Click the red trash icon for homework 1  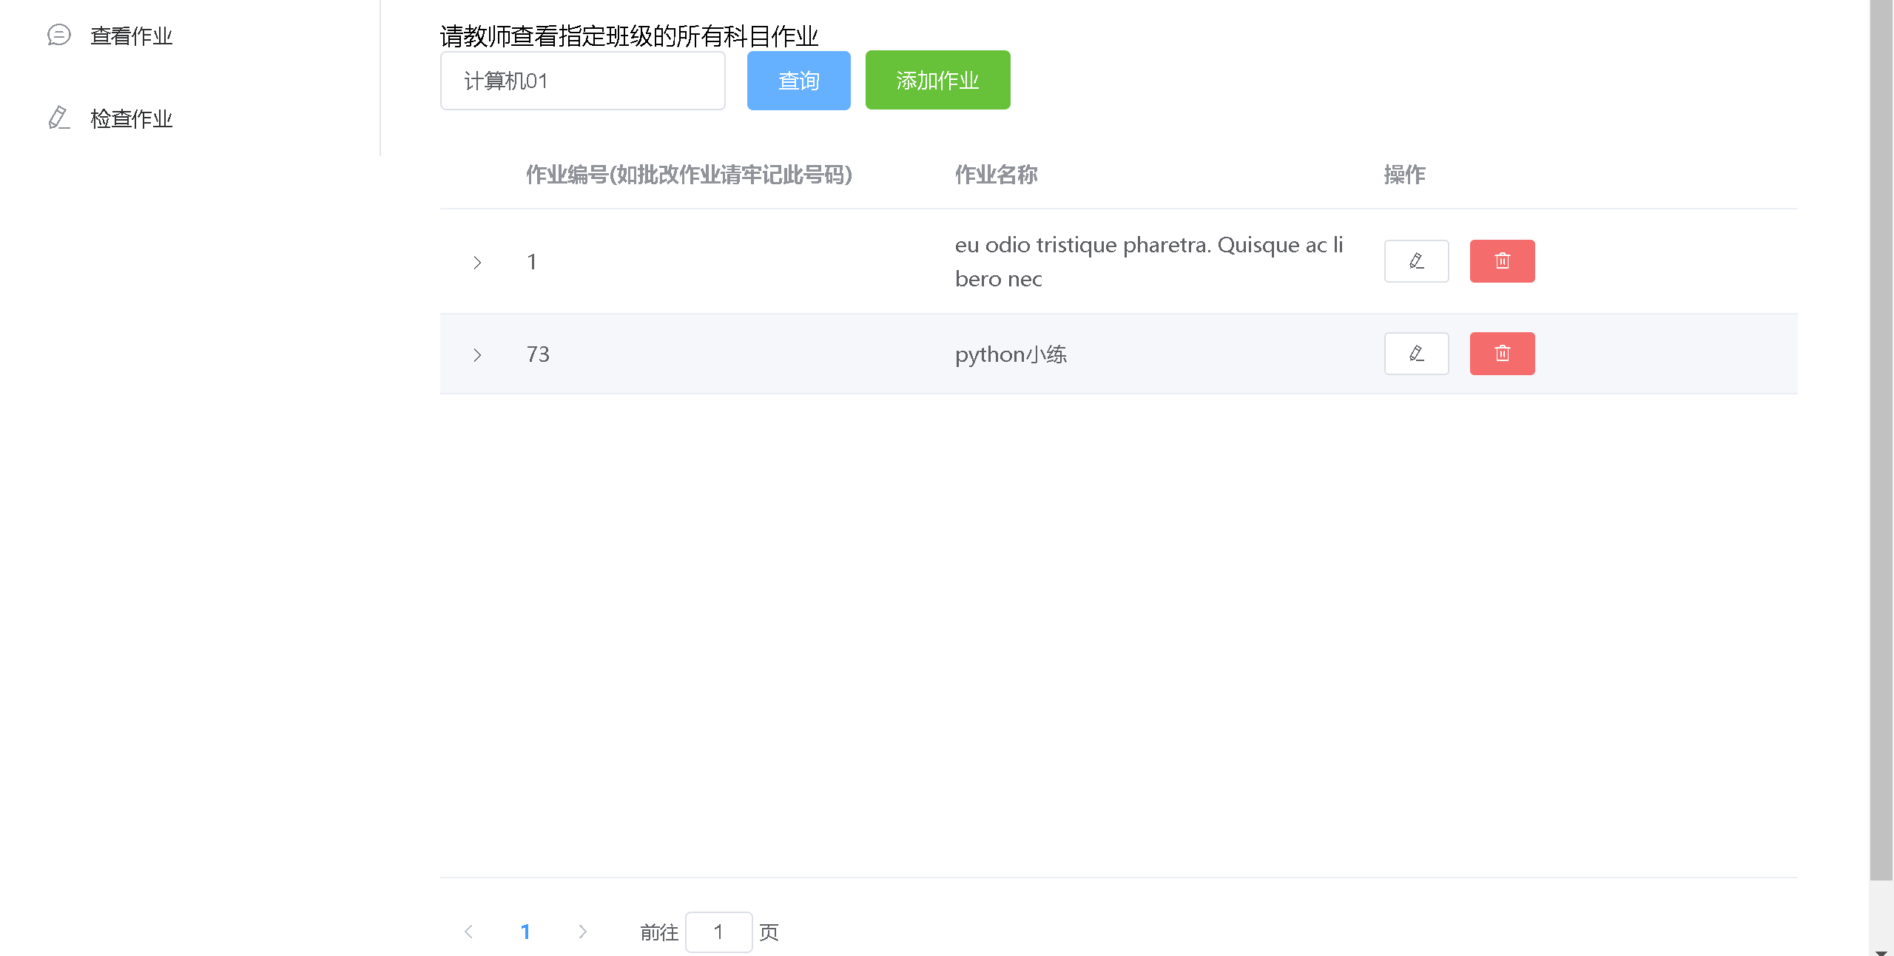pyautogui.click(x=1502, y=261)
